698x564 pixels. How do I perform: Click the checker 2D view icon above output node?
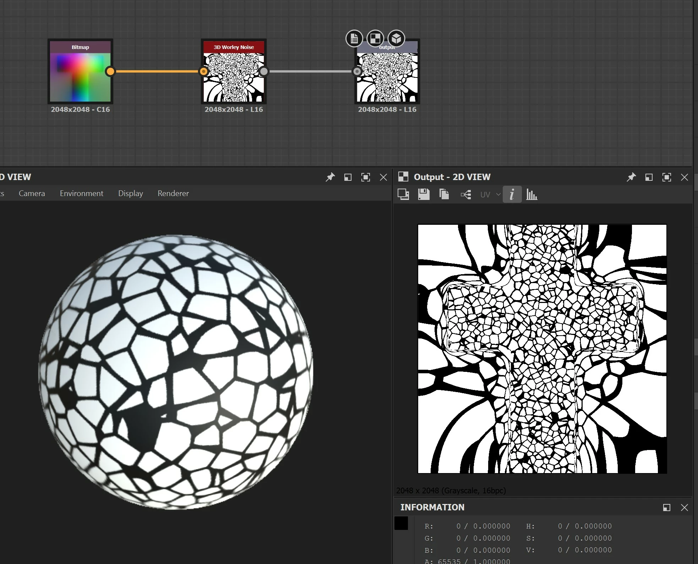pyautogui.click(x=375, y=38)
